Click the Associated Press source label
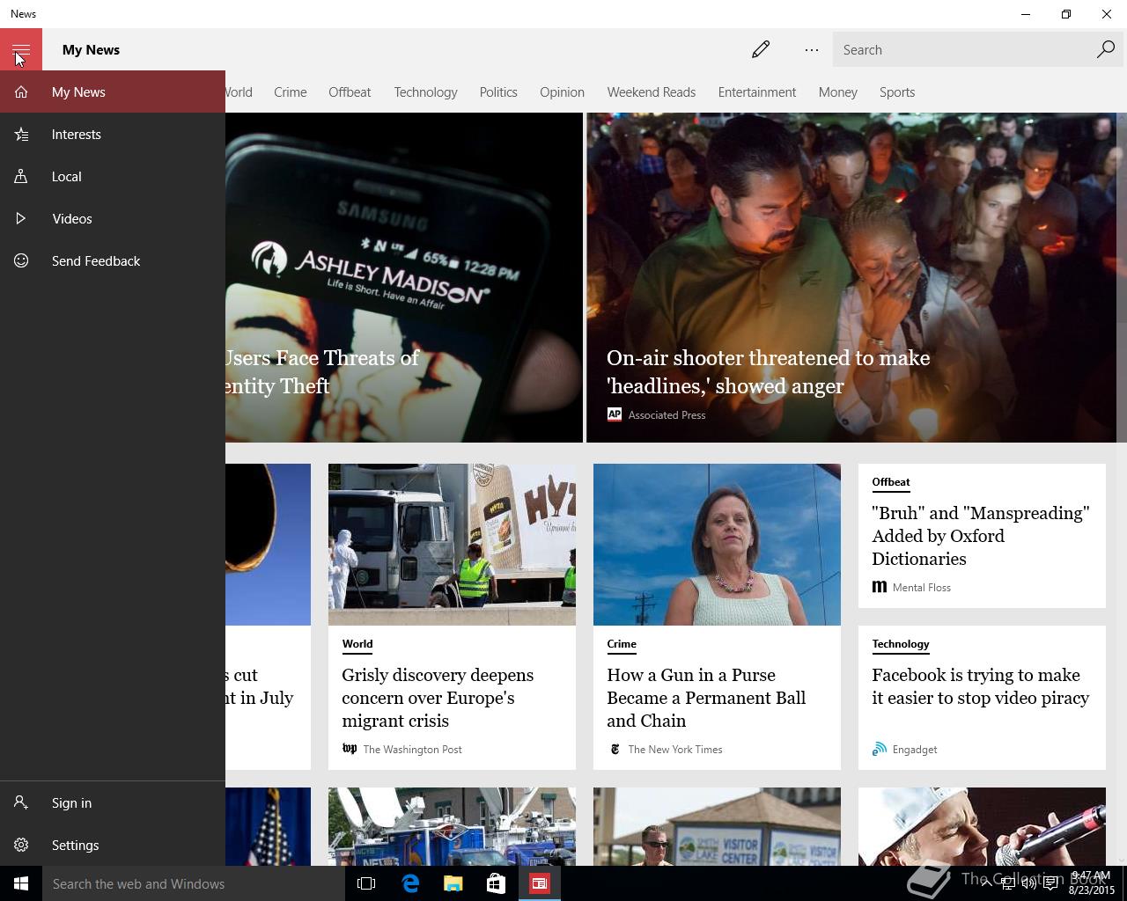The image size is (1127, 901). [x=667, y=415]
